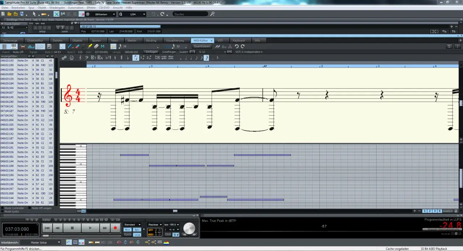Viewport: 463px width, 251px height.
Task: Click the magnifier search icon
Action: (212, 14)
